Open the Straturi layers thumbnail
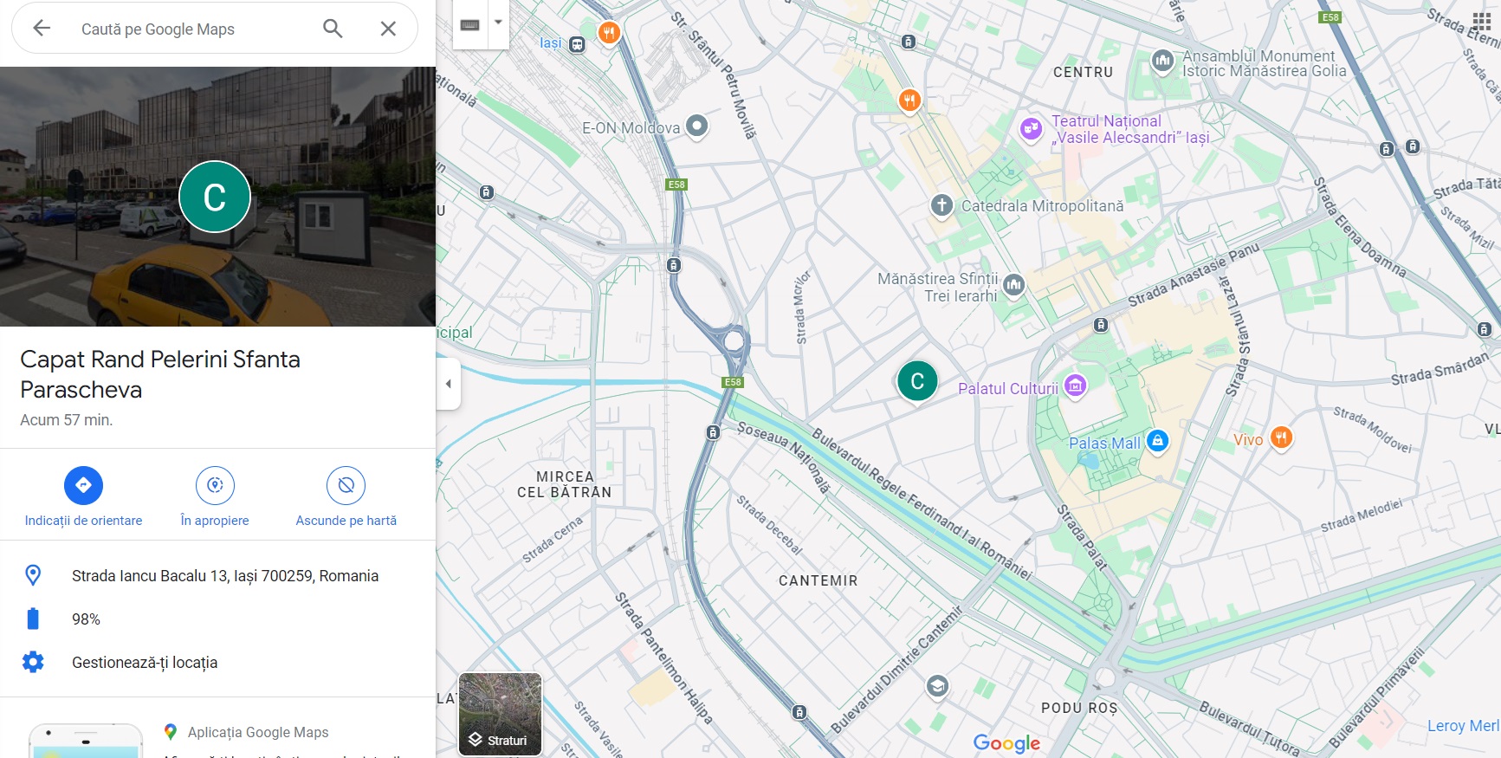Screen dimensions: 1501x758 (500, 714)
